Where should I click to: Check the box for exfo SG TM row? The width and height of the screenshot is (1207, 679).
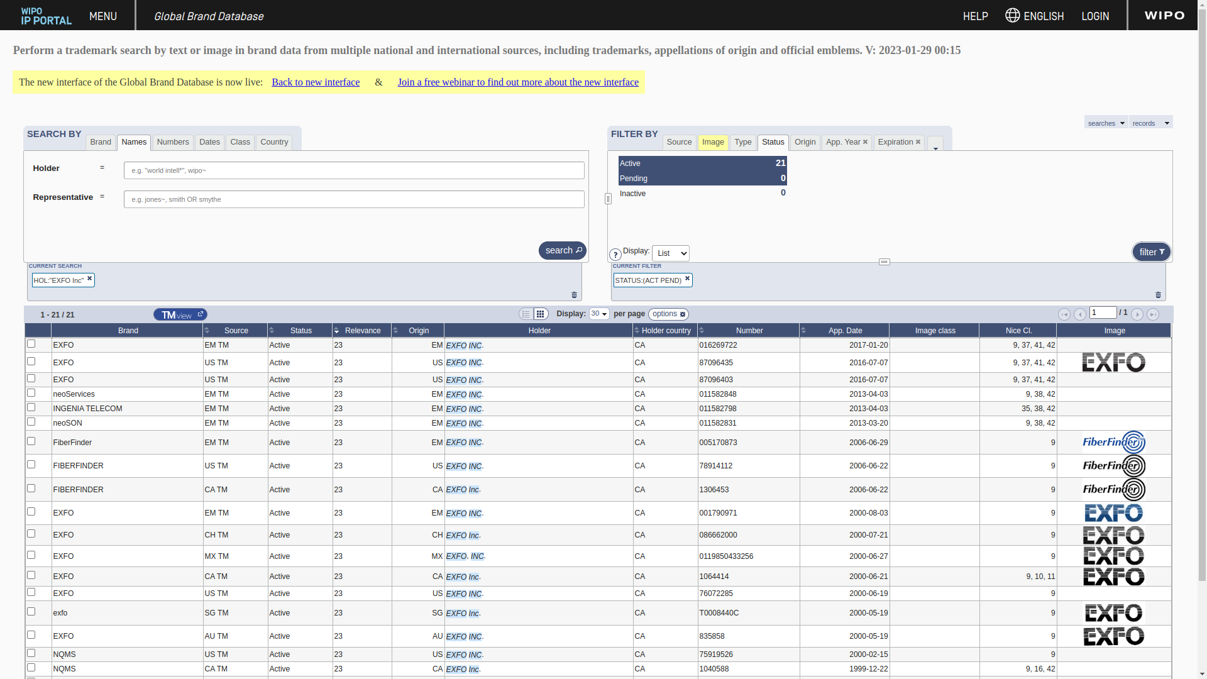(x=31, y=612)
